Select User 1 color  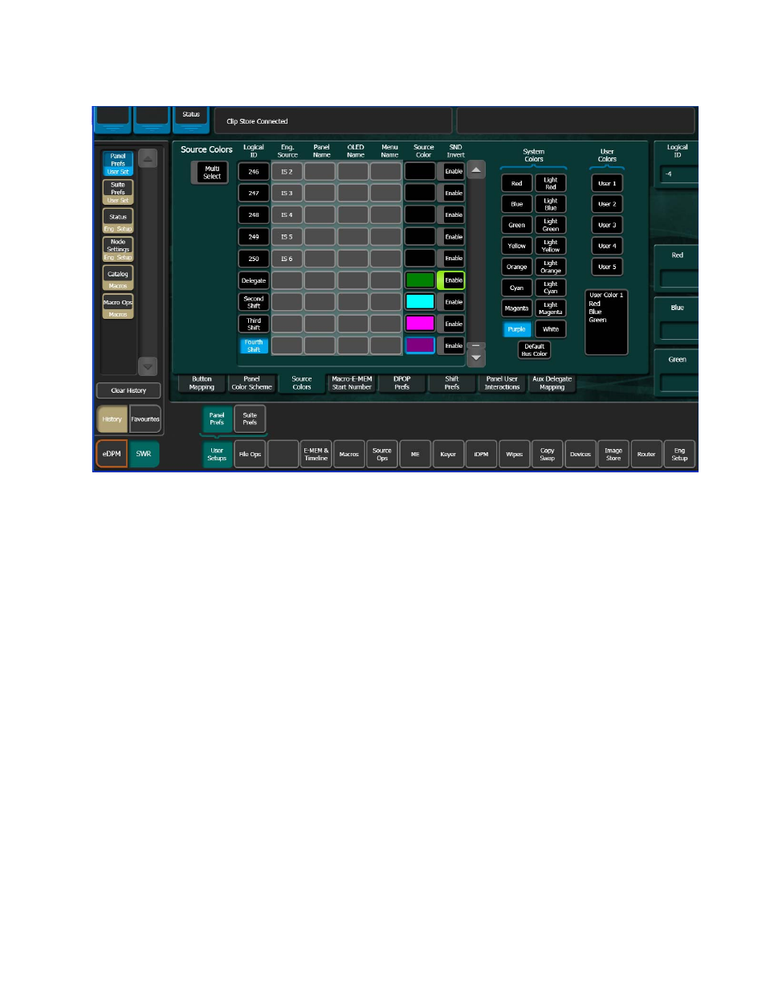[x=606, y=183]
